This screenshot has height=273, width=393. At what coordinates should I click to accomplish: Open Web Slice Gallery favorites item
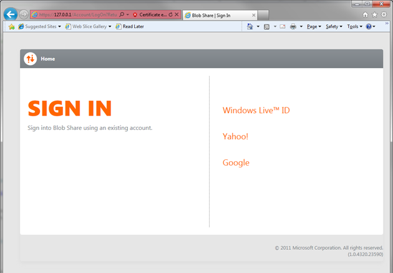86,26
